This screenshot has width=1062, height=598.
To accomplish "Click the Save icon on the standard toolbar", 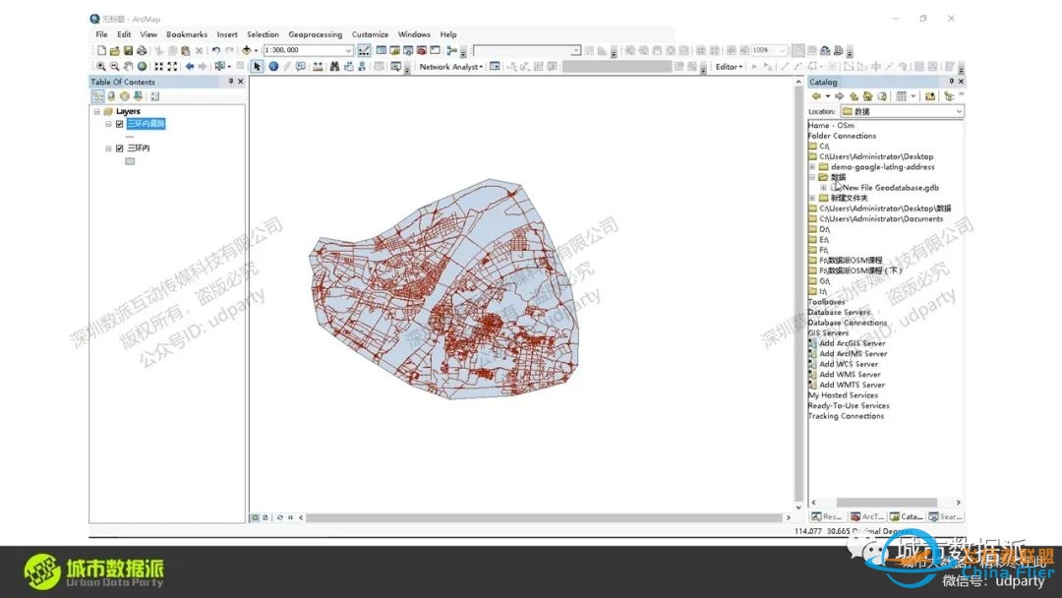I will tap(127, 50).
